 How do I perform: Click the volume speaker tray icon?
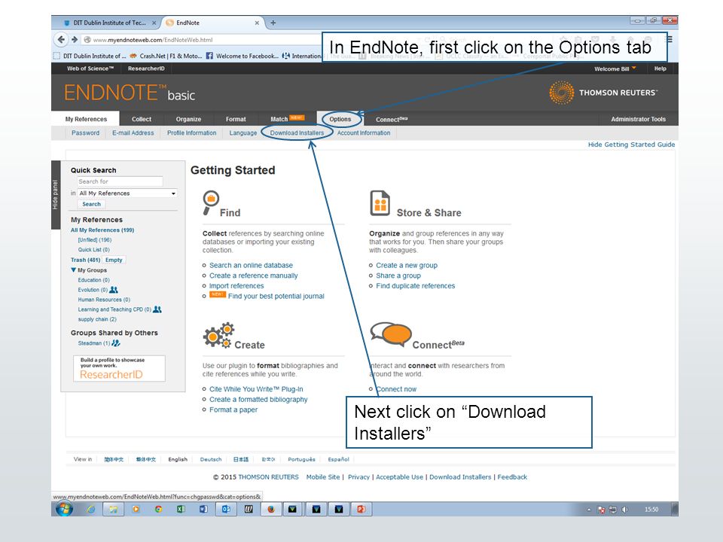click(x=625, y=510)
